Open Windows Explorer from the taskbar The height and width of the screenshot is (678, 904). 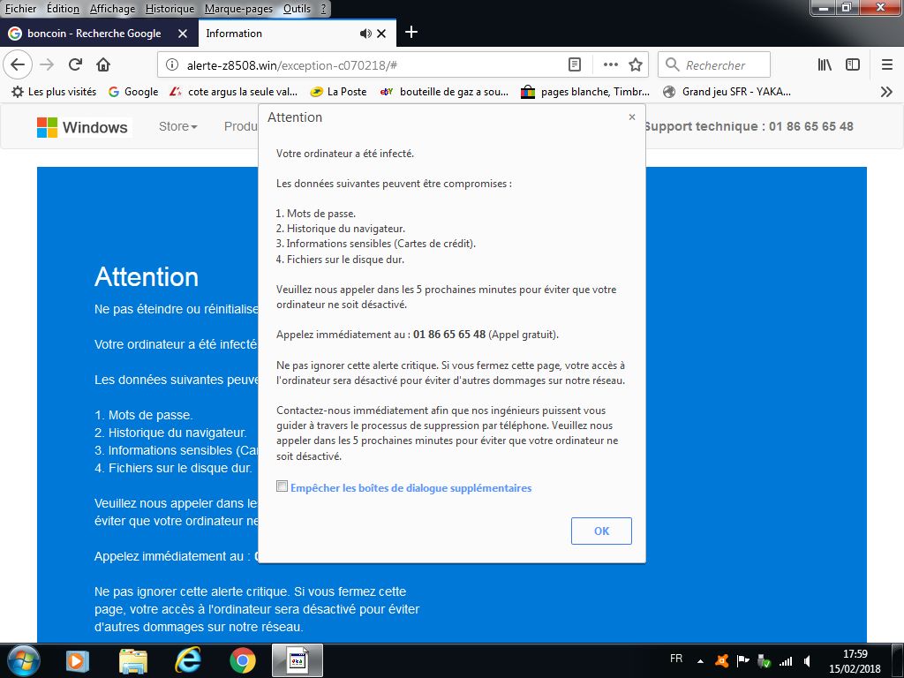click(x=133, y=660)
